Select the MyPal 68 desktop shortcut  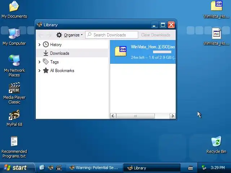(x=14, y=118)
